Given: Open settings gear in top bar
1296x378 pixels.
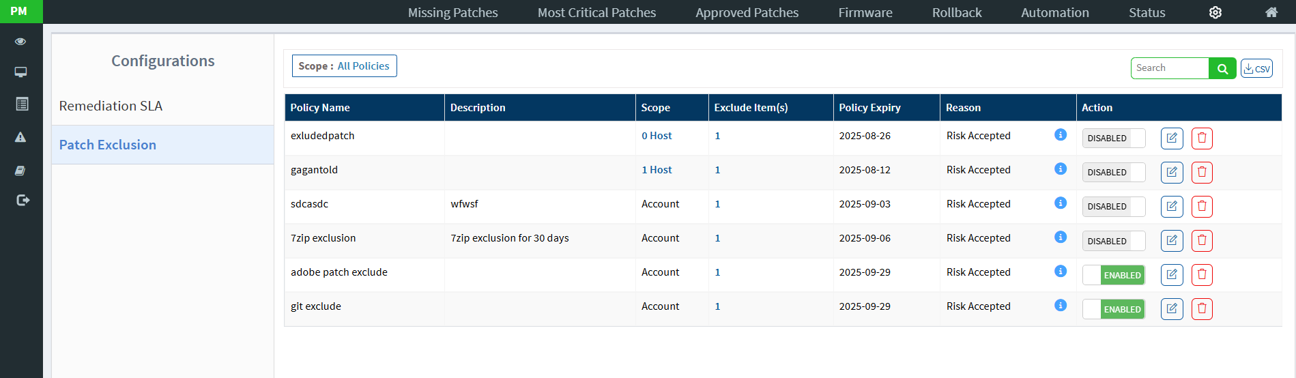Looking at the screenshot, I should [x=1215, y=12].
